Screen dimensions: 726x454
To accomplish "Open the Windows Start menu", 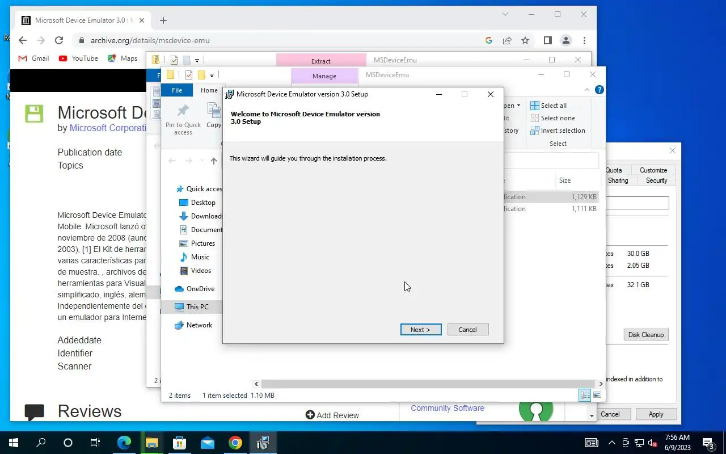I will pyautogui.click(x=14, y=443).
